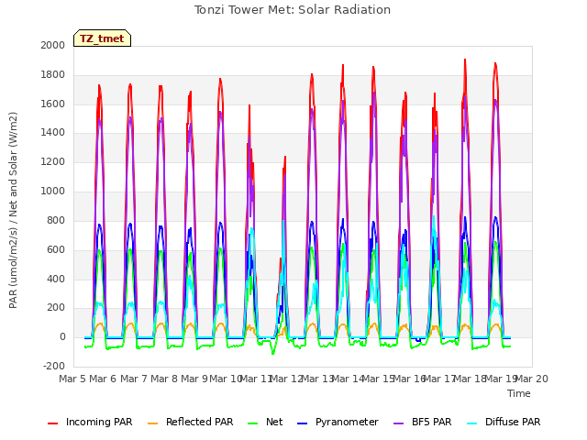Image resolution: width=587 pixels, height=440 pixels.
Task: Select the Reflected PAR legend entry
Action: click(191, 422)
